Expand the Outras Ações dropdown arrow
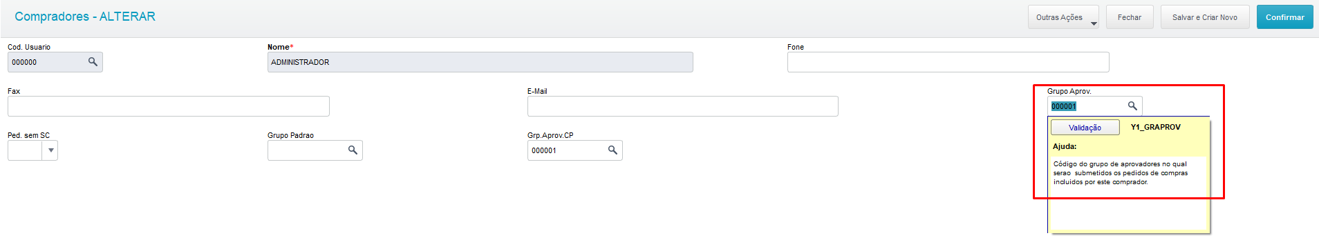Screen dimensions: 1319x249 [x=1094, y=23]
